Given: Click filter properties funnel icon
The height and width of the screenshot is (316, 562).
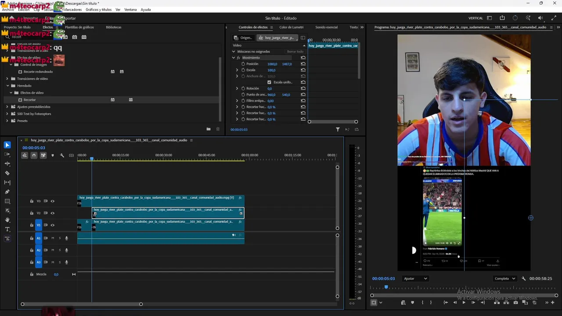Looking at the screenshot, I should [338, 129].
